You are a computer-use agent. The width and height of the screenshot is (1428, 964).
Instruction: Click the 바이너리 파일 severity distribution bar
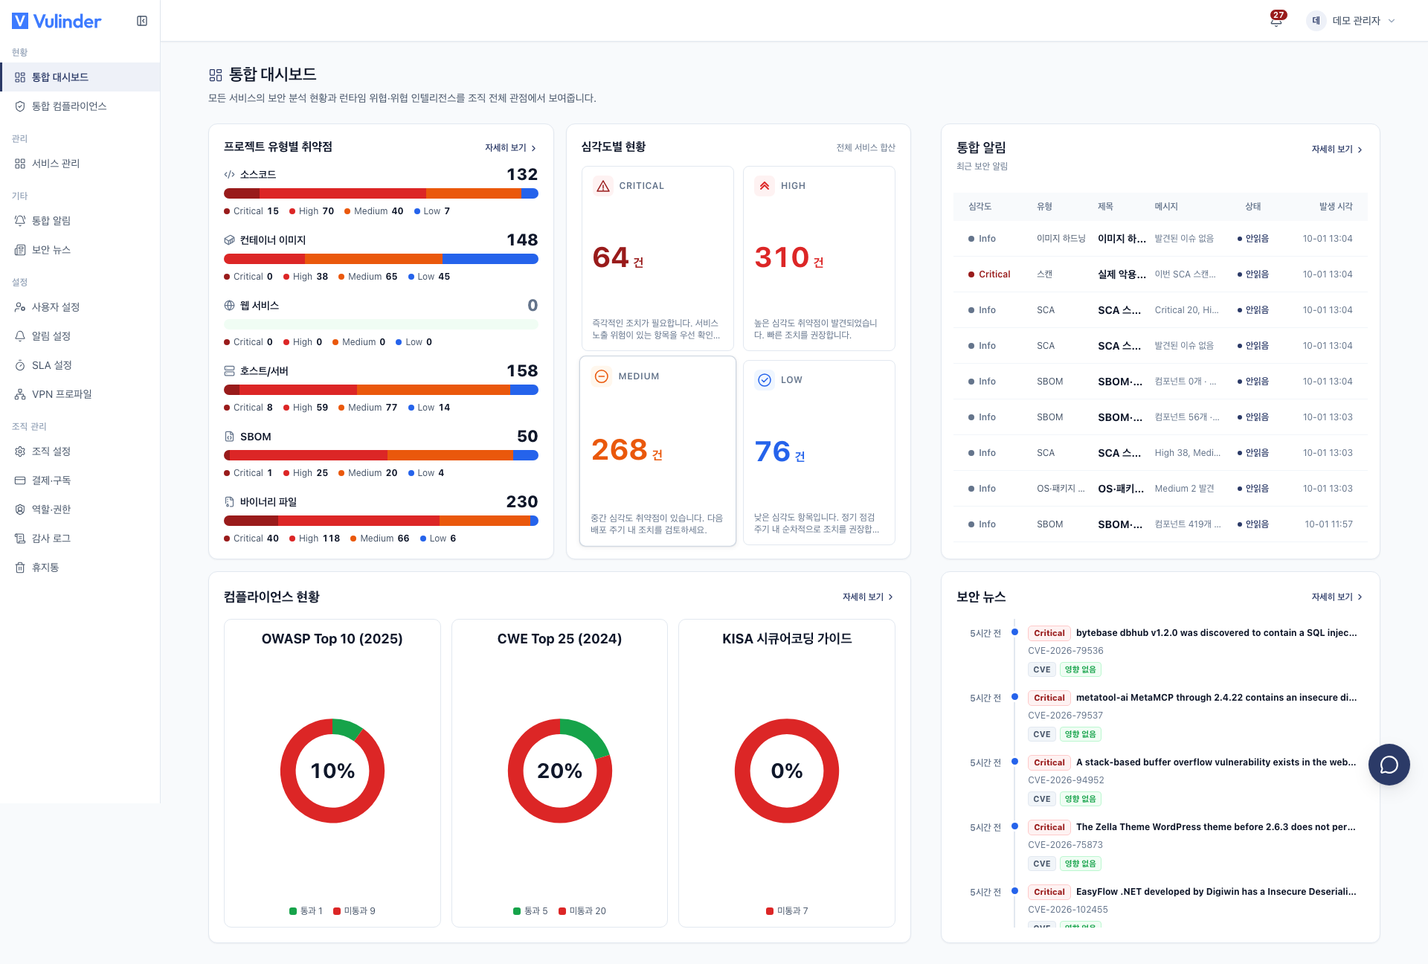pos(381,521)
